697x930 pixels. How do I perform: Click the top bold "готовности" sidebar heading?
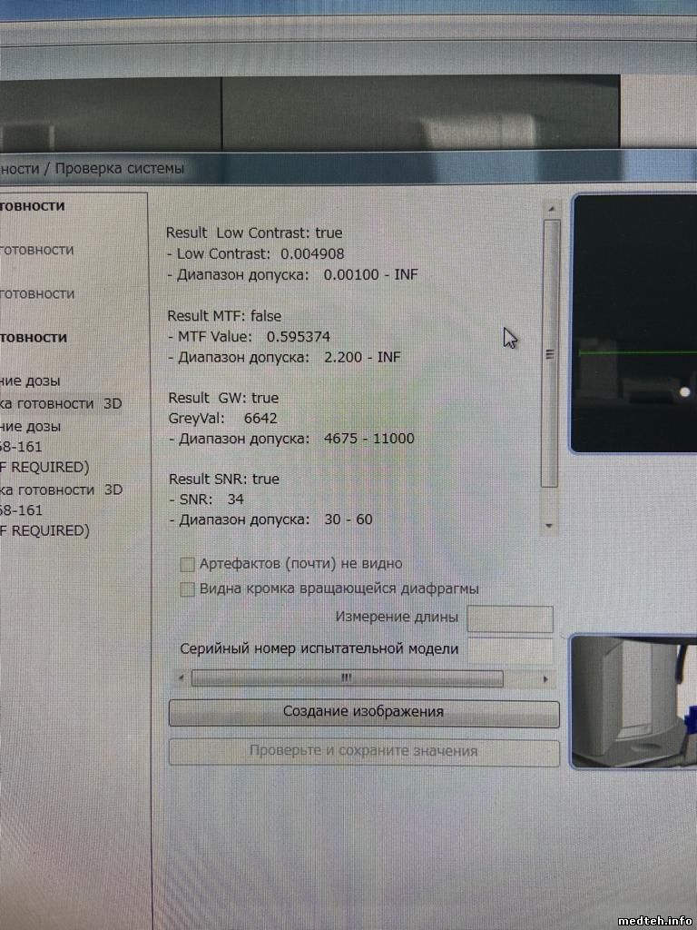[x=33, y=206]
